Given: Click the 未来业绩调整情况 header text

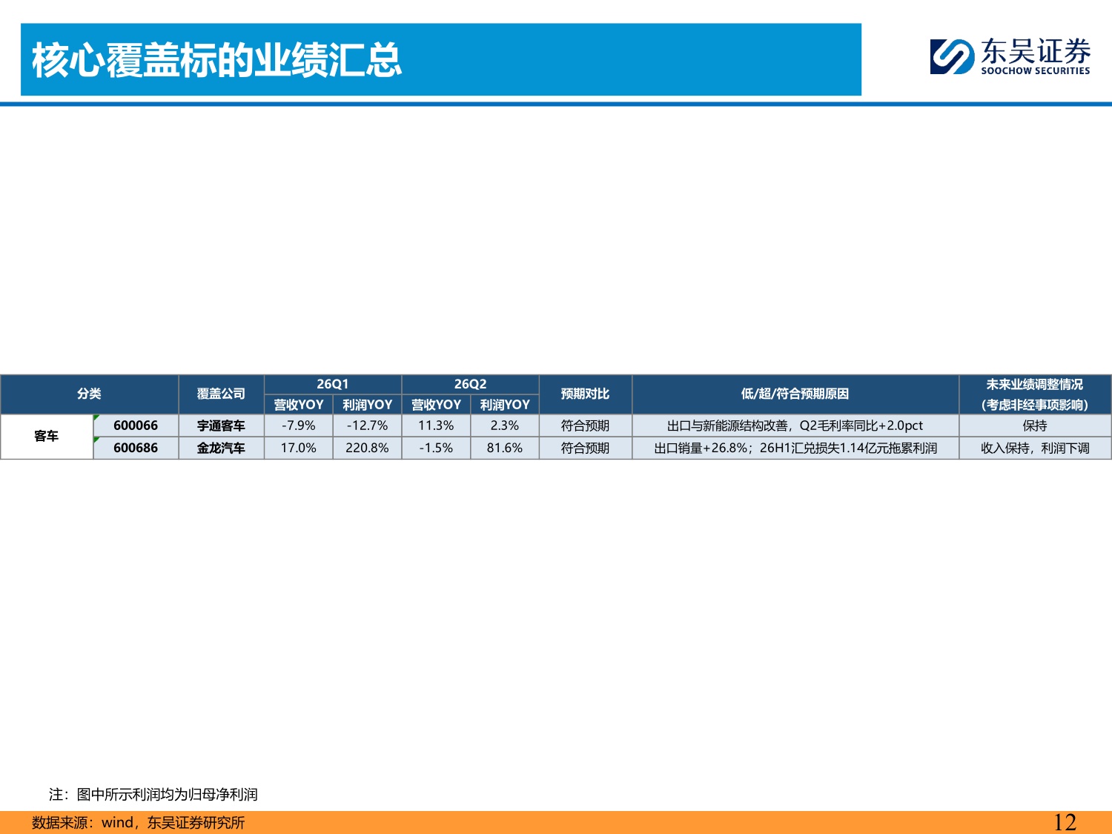Looking at the screenshot, I should point(1035,385).
